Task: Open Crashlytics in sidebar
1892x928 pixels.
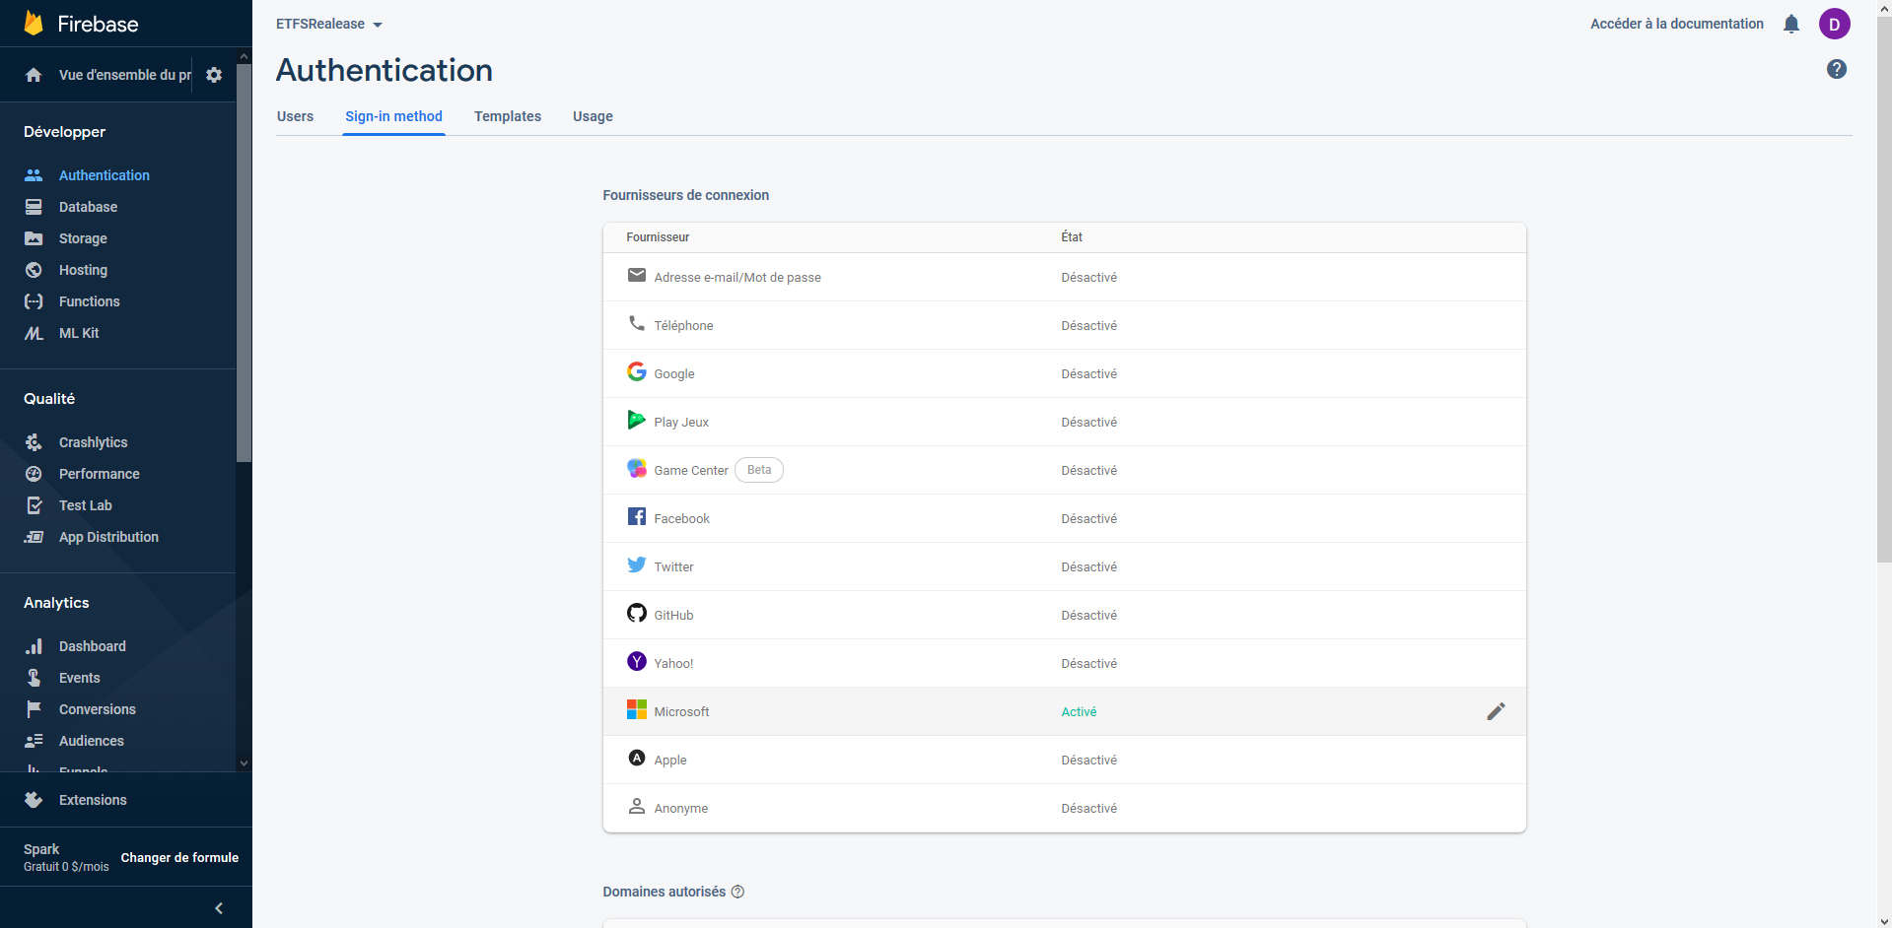Action: 93,442
